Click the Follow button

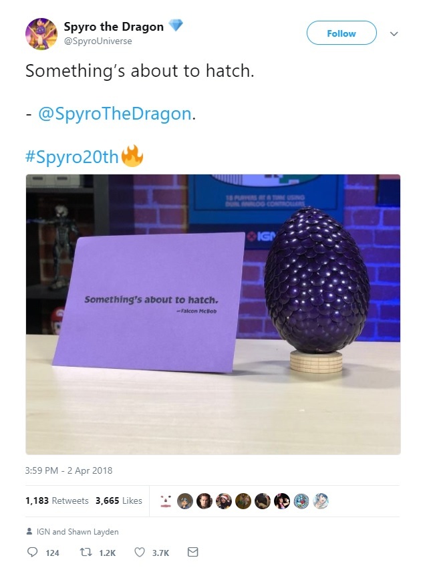[x=341, y=33]
